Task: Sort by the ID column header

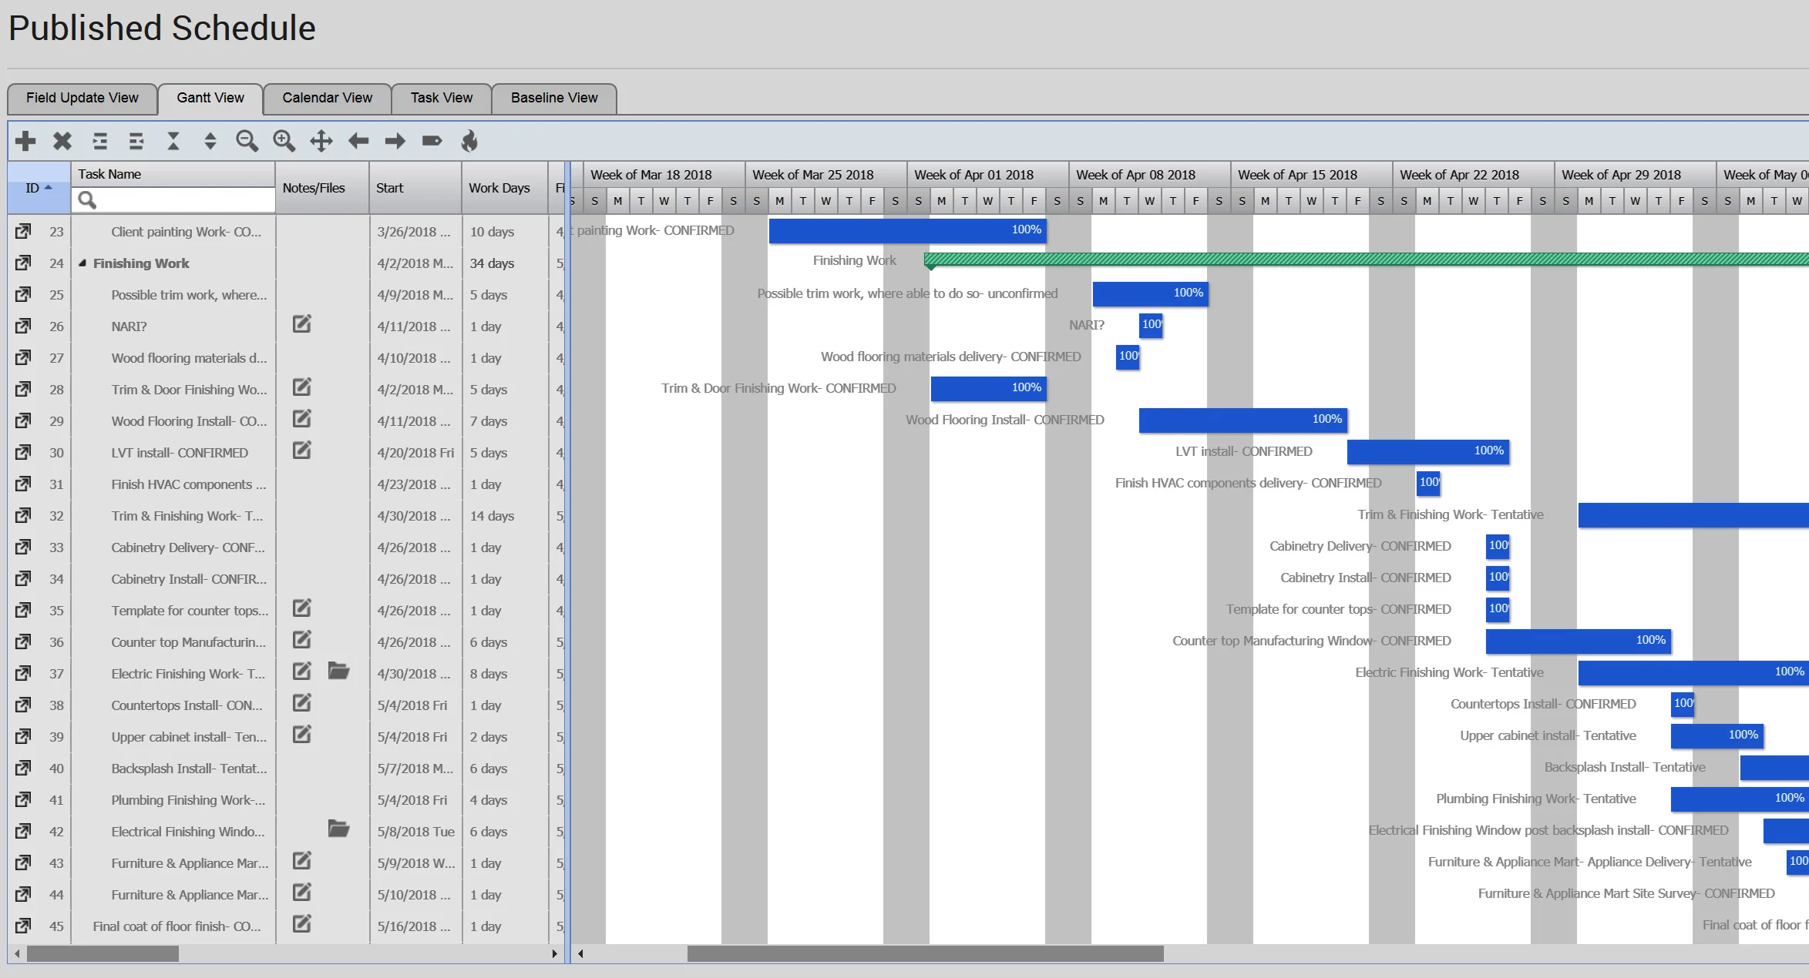Action: pyautogui.click(x=39, y=188)
